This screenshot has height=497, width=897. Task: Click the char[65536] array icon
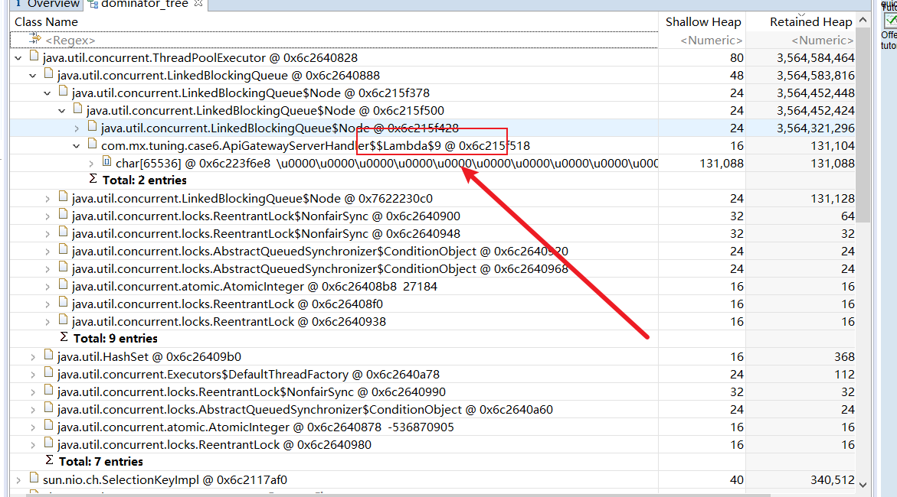point(106,163)
